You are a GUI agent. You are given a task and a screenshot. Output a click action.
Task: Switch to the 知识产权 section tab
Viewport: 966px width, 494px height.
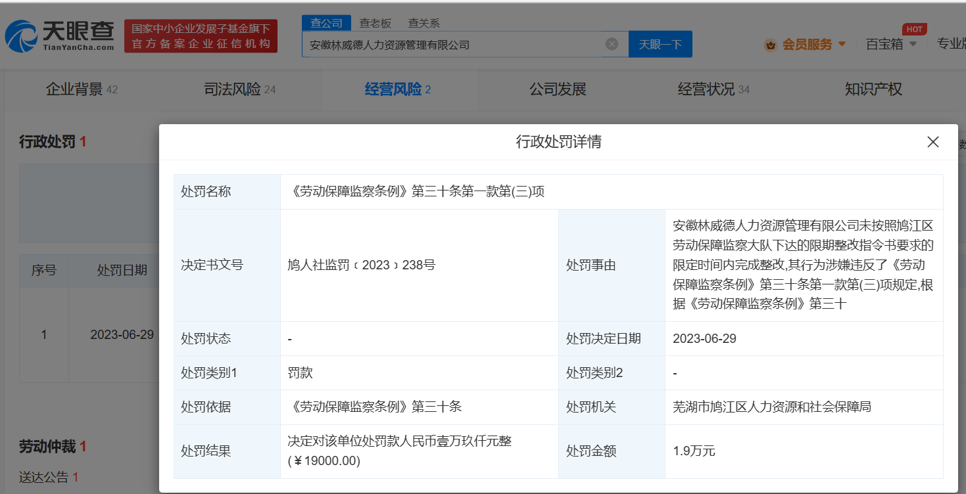pyautogui.click(x=873, y=89)
